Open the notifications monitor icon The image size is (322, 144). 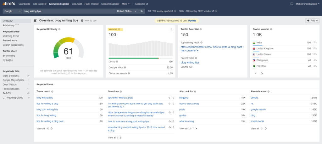coord(291,4)
